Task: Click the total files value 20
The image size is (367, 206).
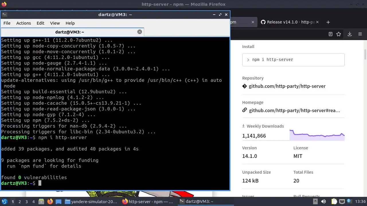Action: (x=296, y=181)
